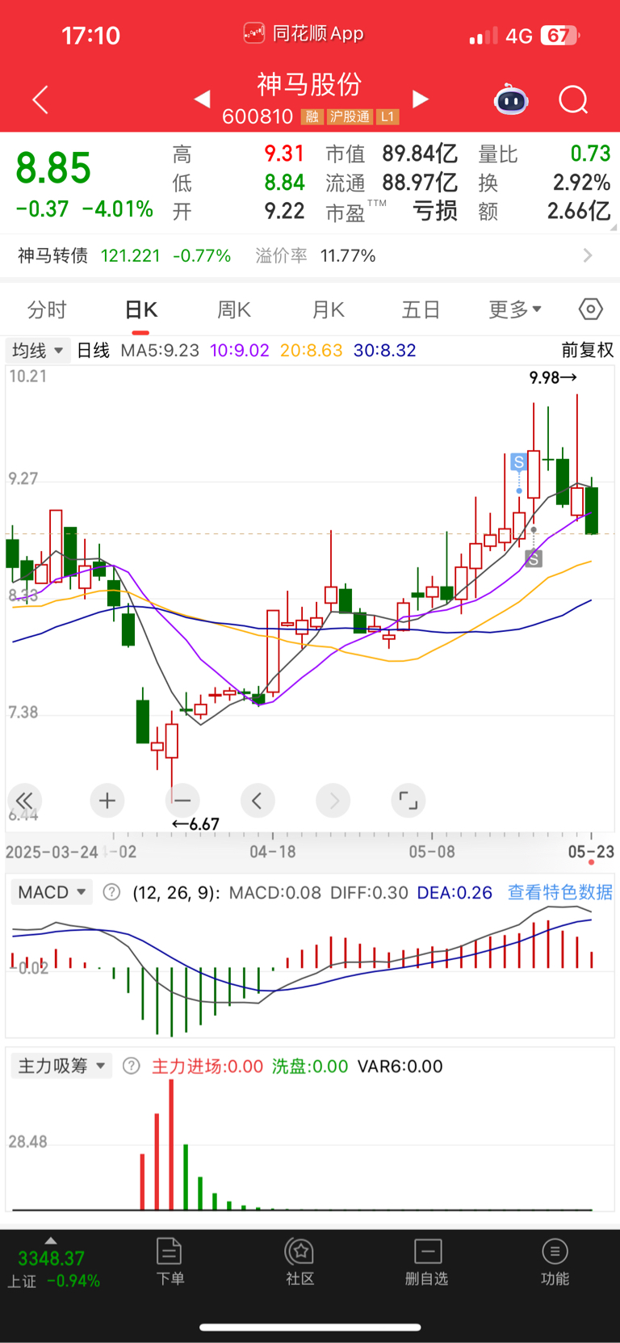Image resolution: width=620 pixels, height=1343 pixels.
Task: Tap DEA:0.26 value
Action: [x=455, y=892]
